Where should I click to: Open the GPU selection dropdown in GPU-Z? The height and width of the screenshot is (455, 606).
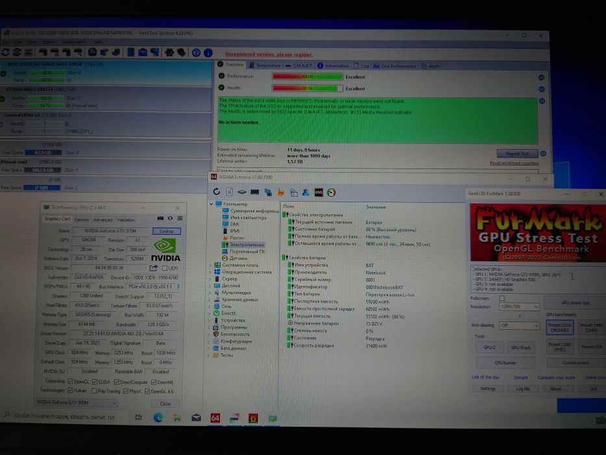(76, 402)
